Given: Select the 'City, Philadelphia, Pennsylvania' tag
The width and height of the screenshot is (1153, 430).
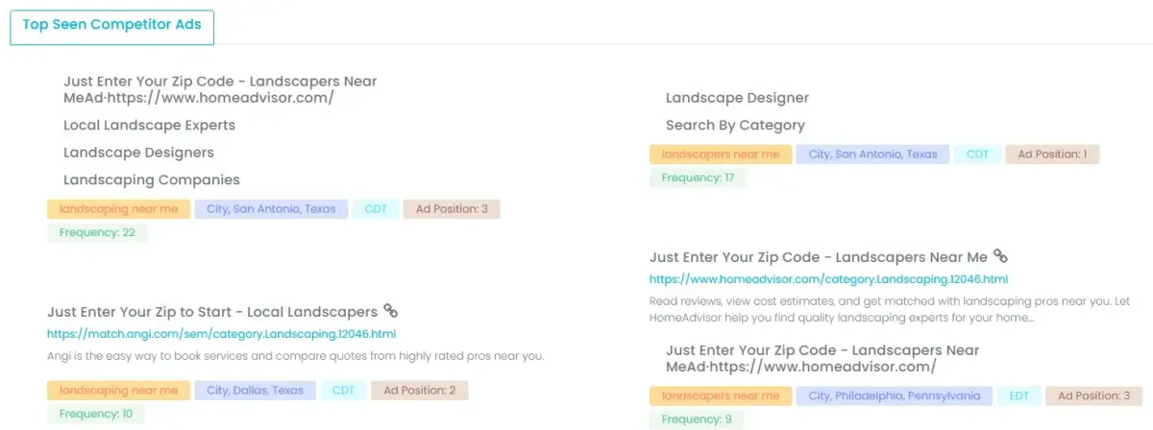Looking at the screenshot, I should point(895,395).
